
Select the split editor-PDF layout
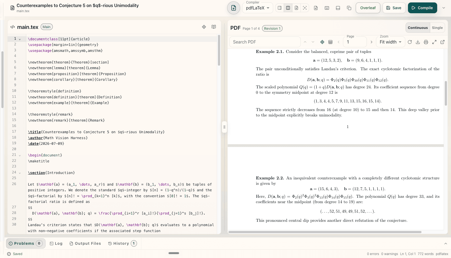point(288,8)
